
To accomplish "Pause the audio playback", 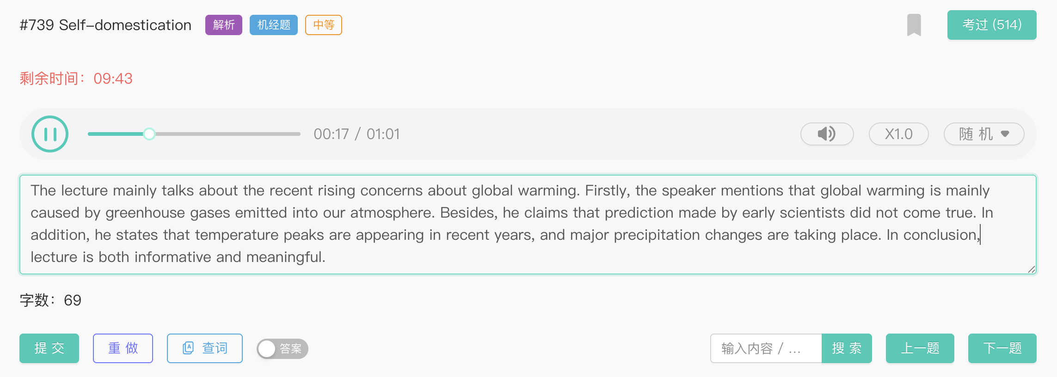I will 50,134.
